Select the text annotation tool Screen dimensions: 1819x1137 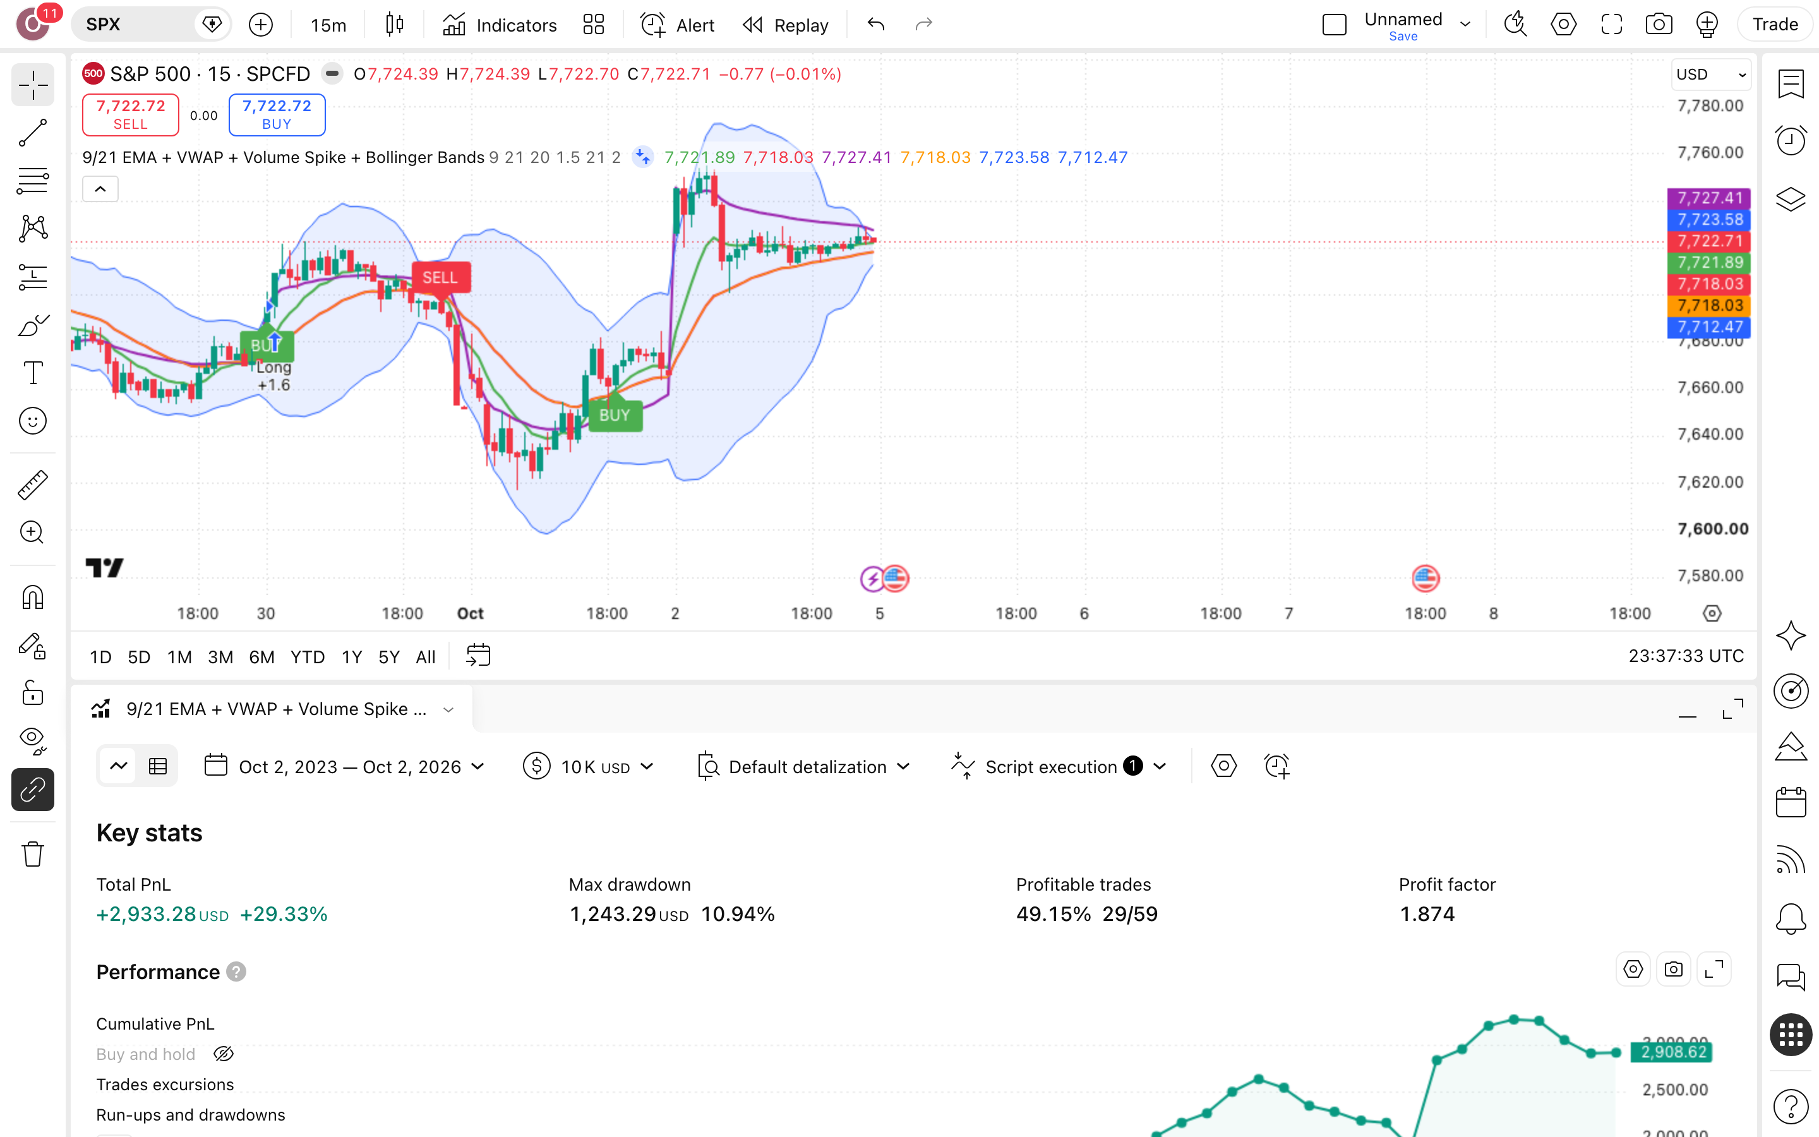tap(32, 373)
